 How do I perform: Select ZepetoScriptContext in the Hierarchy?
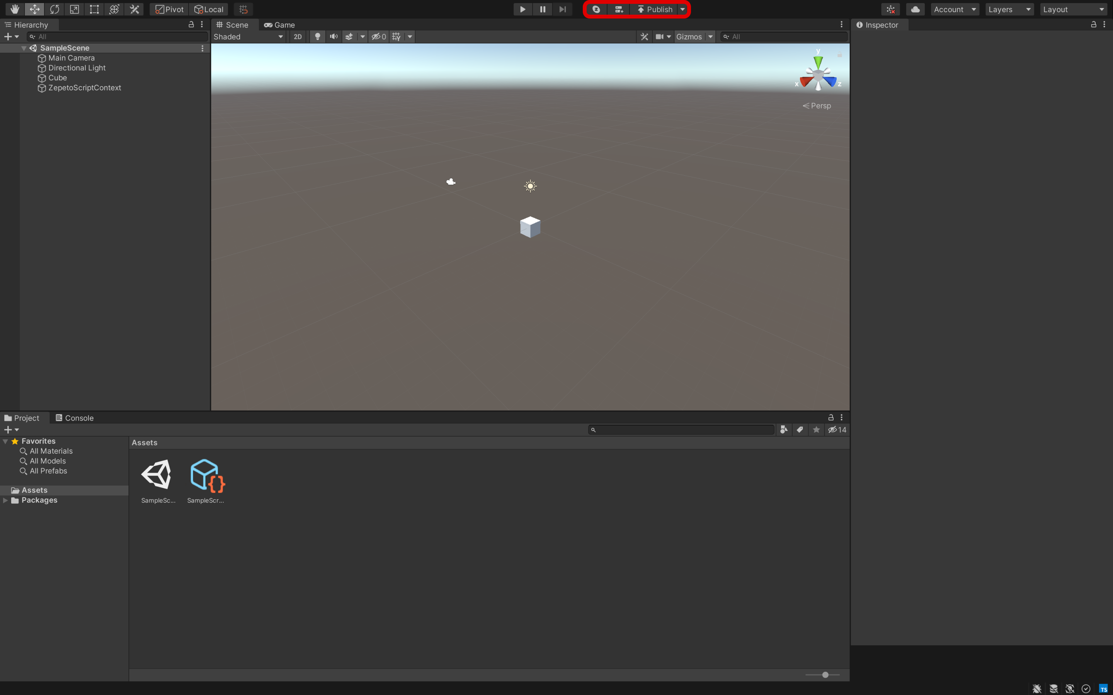(85, 88)
